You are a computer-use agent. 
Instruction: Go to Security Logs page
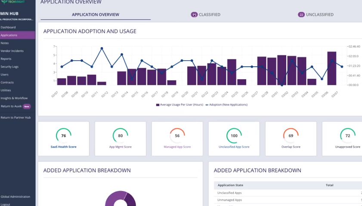(9, 67)
